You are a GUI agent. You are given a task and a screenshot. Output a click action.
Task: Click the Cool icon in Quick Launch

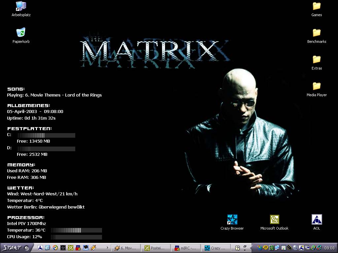(85, 248)
